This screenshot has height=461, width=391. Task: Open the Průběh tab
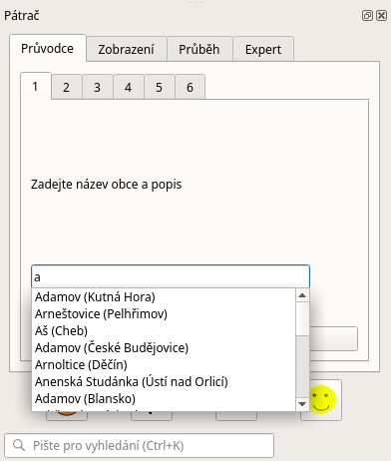(199, 49)
